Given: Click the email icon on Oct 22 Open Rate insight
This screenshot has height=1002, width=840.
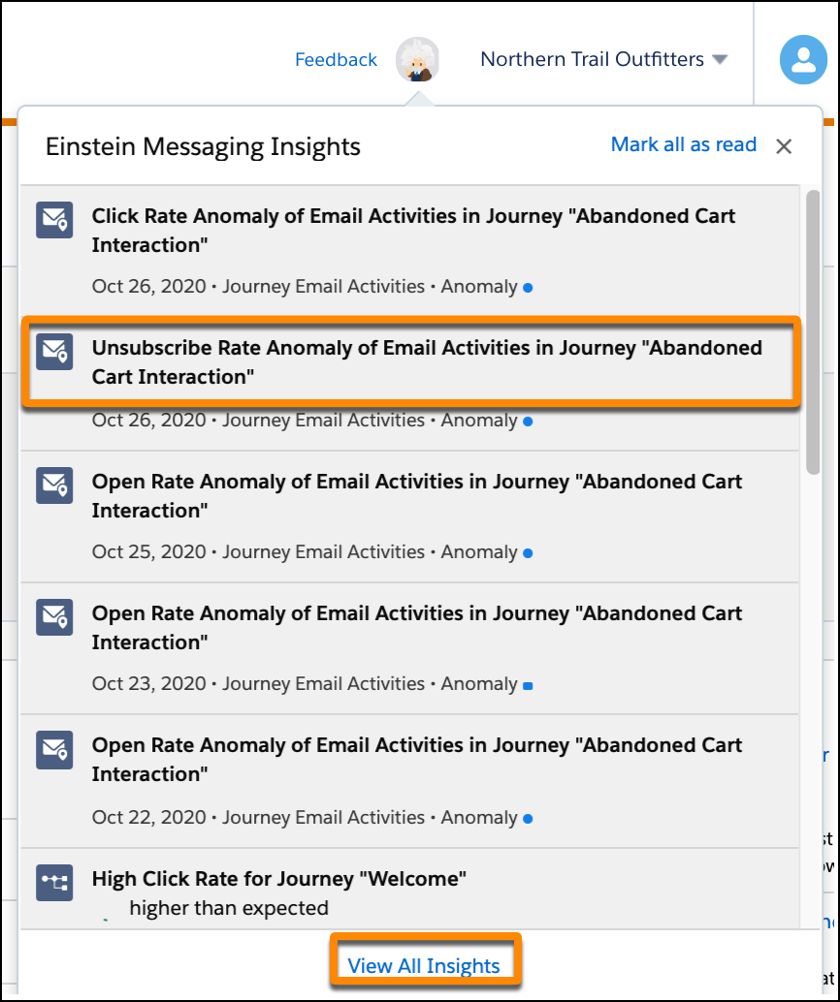Looking at the screenshot, I should (54, 750).
